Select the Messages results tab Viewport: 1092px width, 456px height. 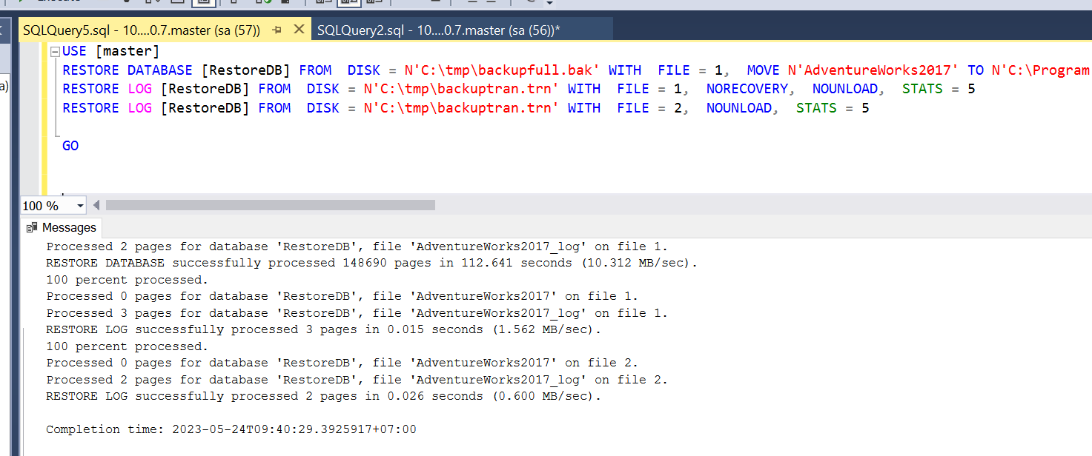click(61, 227)
